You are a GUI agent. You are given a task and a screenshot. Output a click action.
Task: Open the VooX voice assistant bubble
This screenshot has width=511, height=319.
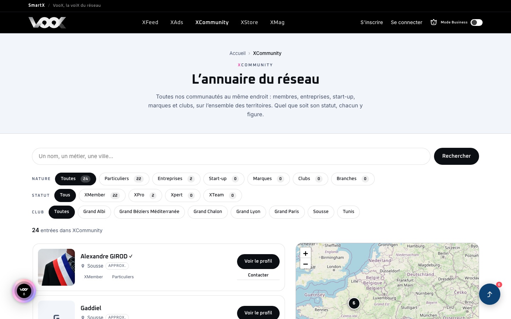pyautogui.click(x=24, y=291)
